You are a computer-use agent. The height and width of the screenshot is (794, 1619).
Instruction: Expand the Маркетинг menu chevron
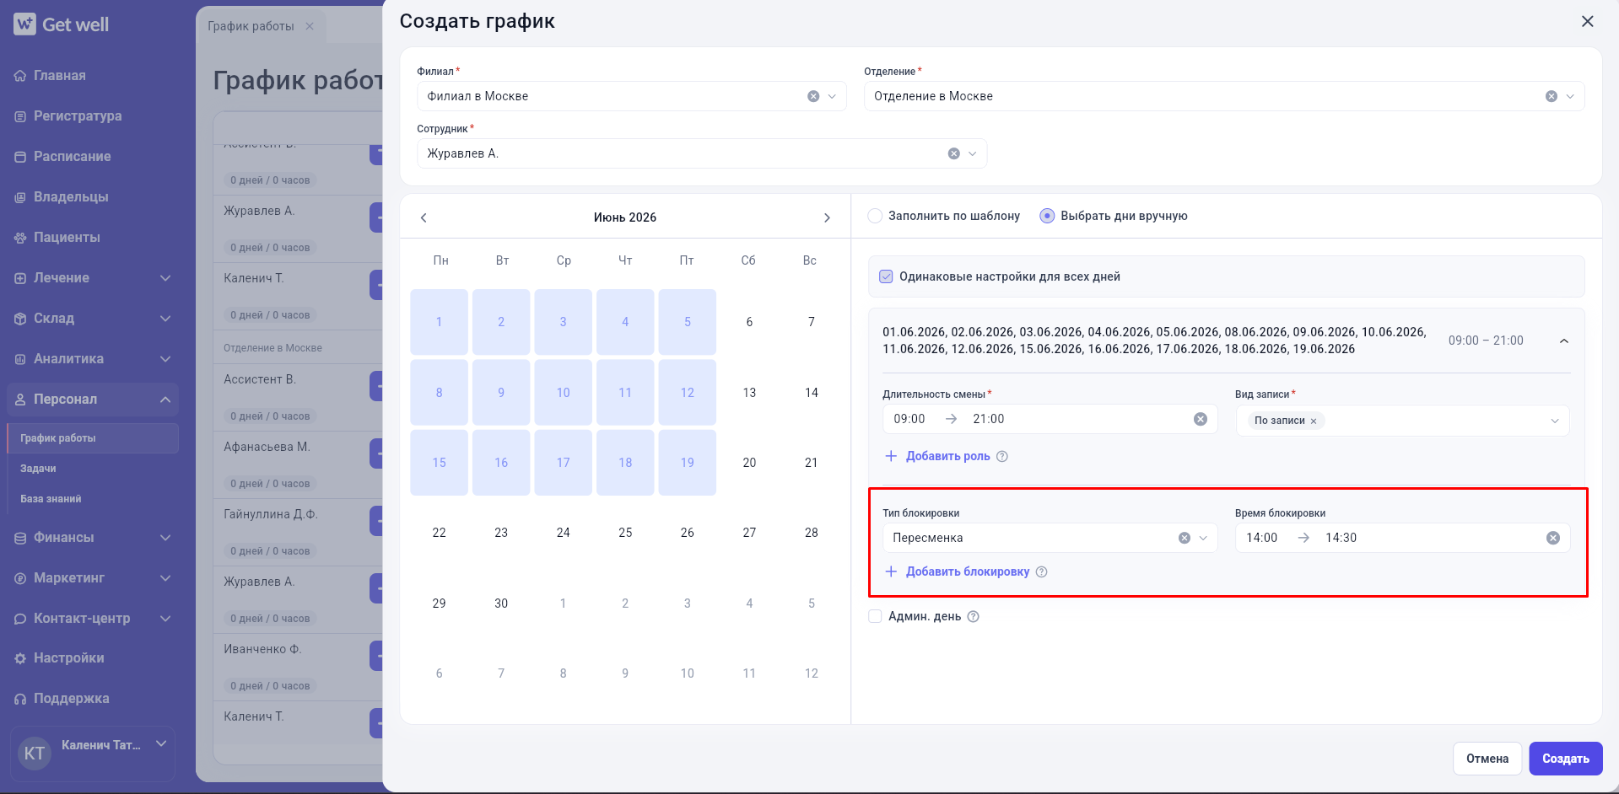pyautogui.click(x=165, y=578)
